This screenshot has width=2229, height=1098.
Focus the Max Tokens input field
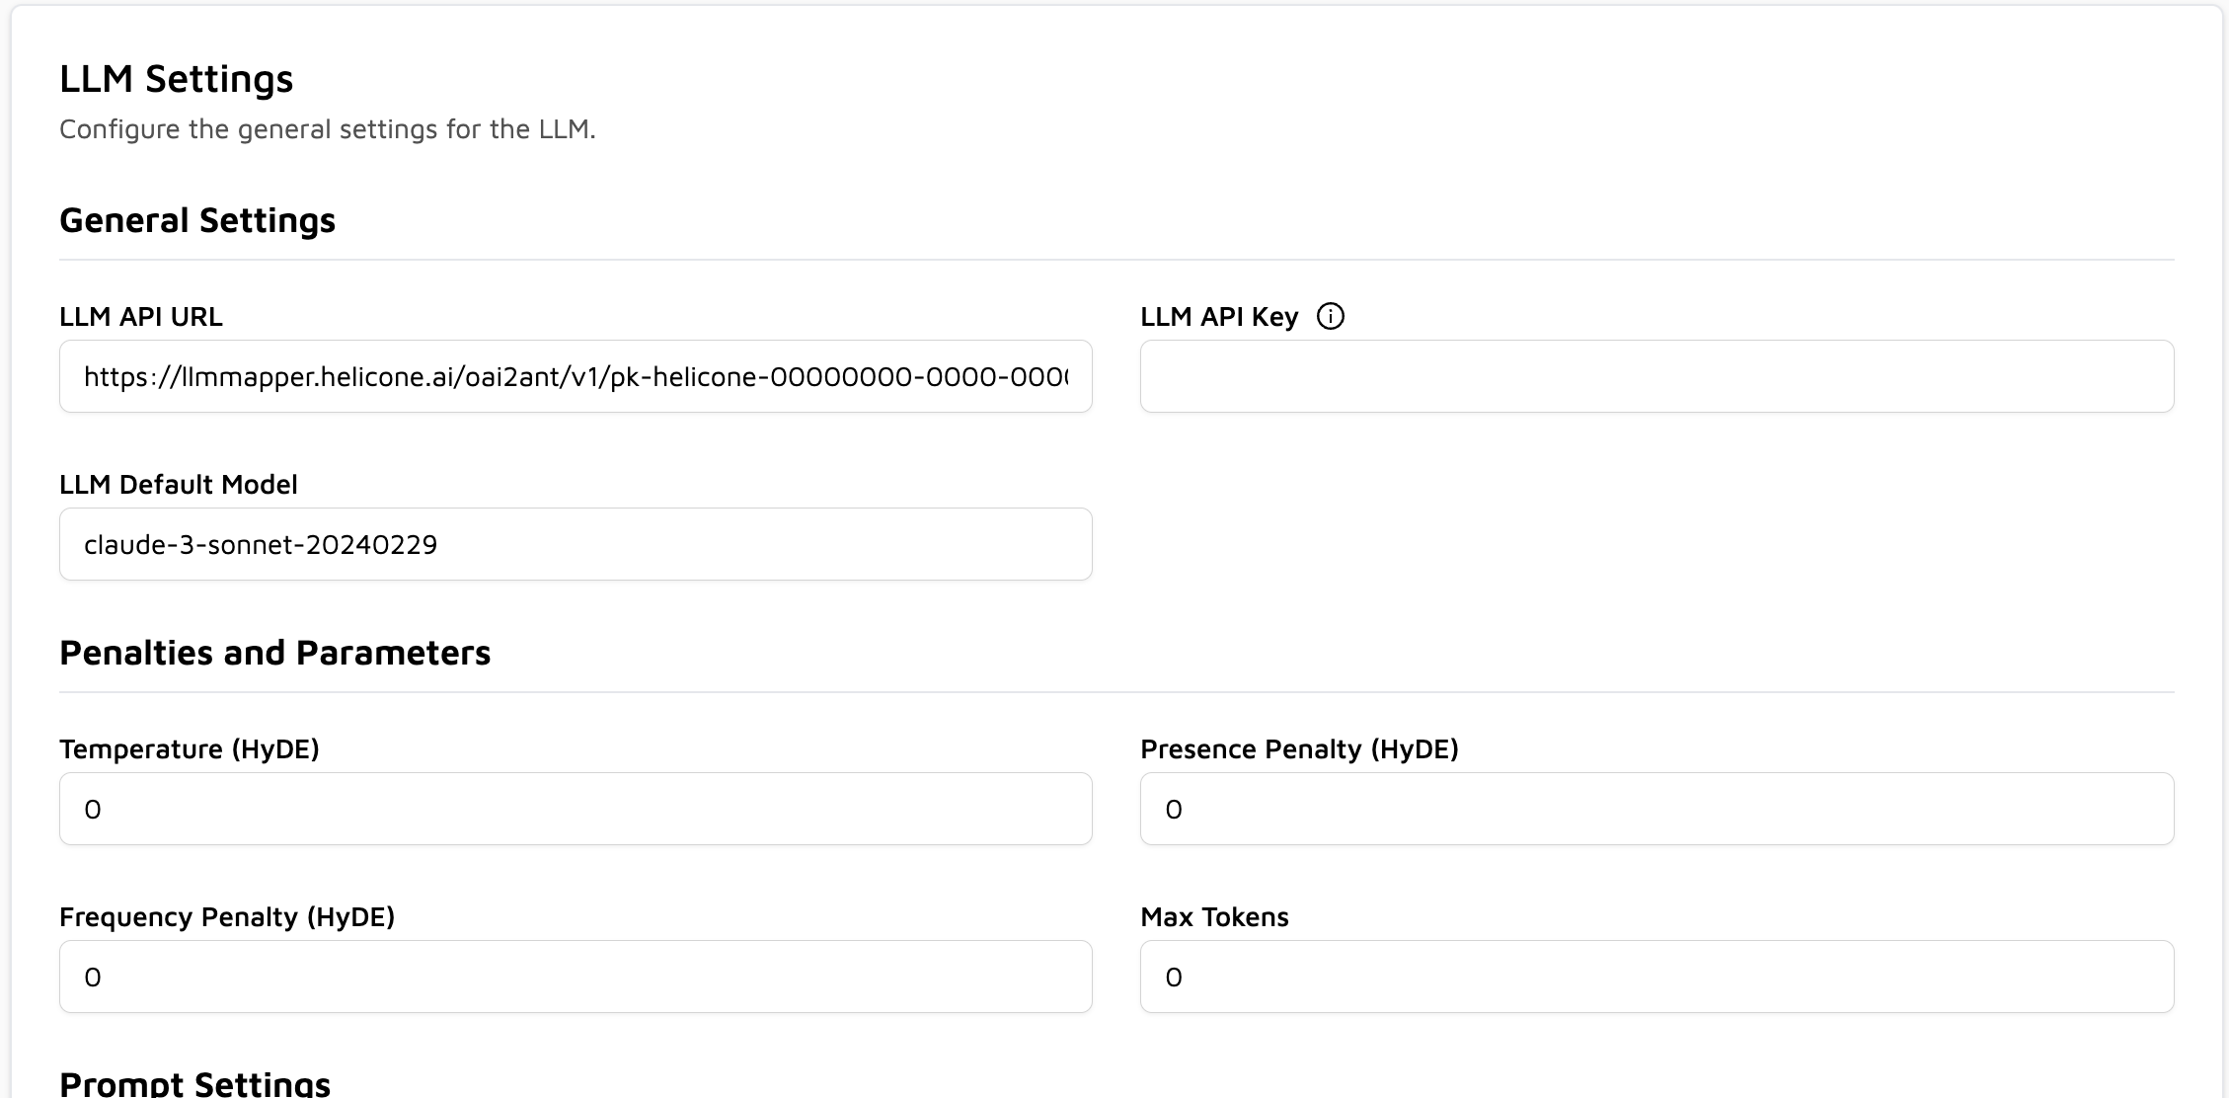(x=1656, y=976)
